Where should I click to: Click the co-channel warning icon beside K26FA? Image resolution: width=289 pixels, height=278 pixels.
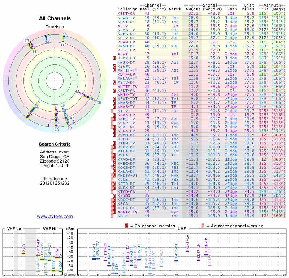click(x=115, y=66)
